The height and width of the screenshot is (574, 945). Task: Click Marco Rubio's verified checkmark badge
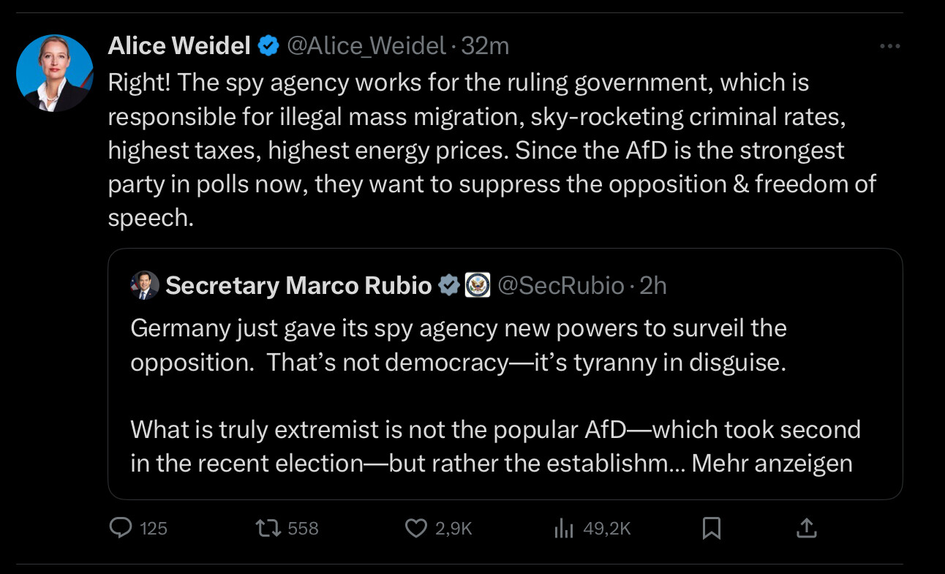(x=448, y=285)
